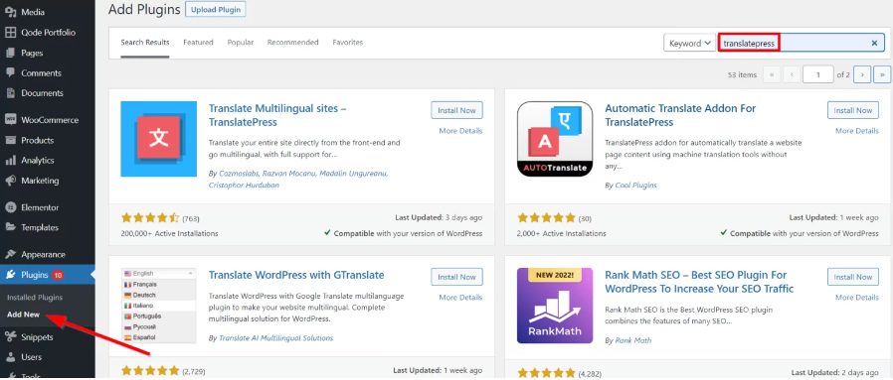Click the Qode Portfolio grid icon
Image resolution: width=893 pixels, height=380 pixels.
tap(10, 33)
